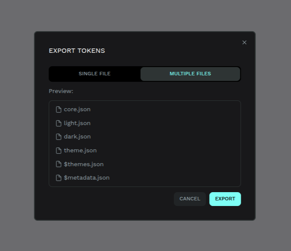Click the file icon beside $metadata.json

(x=58, y=178)
